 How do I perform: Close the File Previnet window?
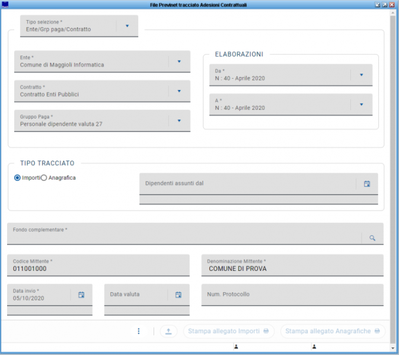(392, 5)
